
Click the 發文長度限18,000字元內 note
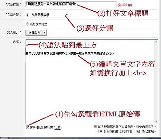(126, 132)
